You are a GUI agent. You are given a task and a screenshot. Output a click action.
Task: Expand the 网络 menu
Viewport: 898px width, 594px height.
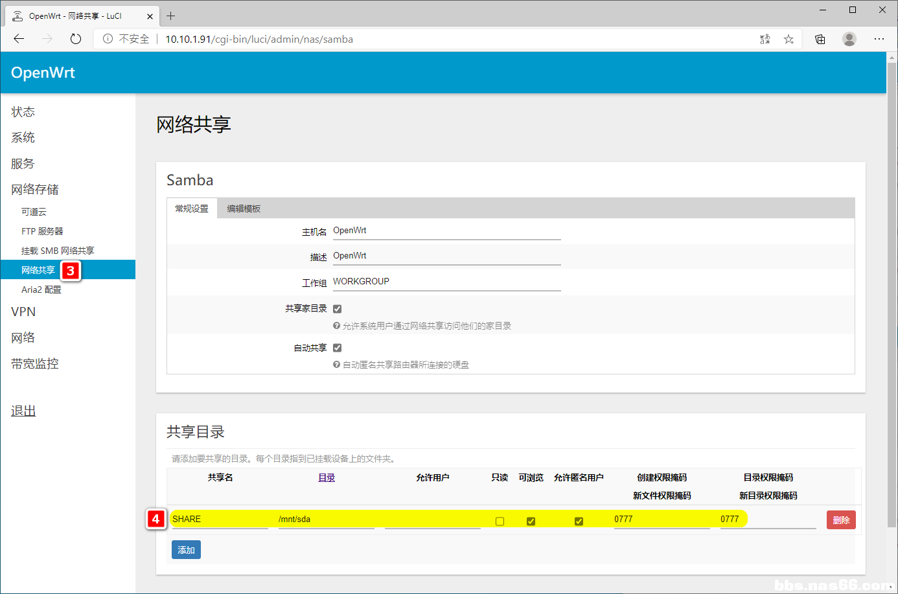tap(23, 337)
